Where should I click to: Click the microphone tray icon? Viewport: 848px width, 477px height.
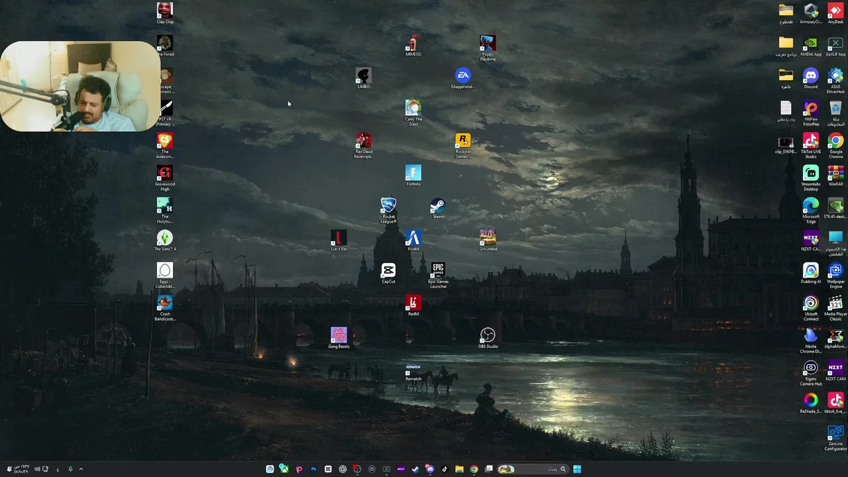tap(70, 469)
